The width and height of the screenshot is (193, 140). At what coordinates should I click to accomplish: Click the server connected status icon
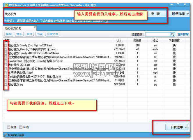coord(5,135)
